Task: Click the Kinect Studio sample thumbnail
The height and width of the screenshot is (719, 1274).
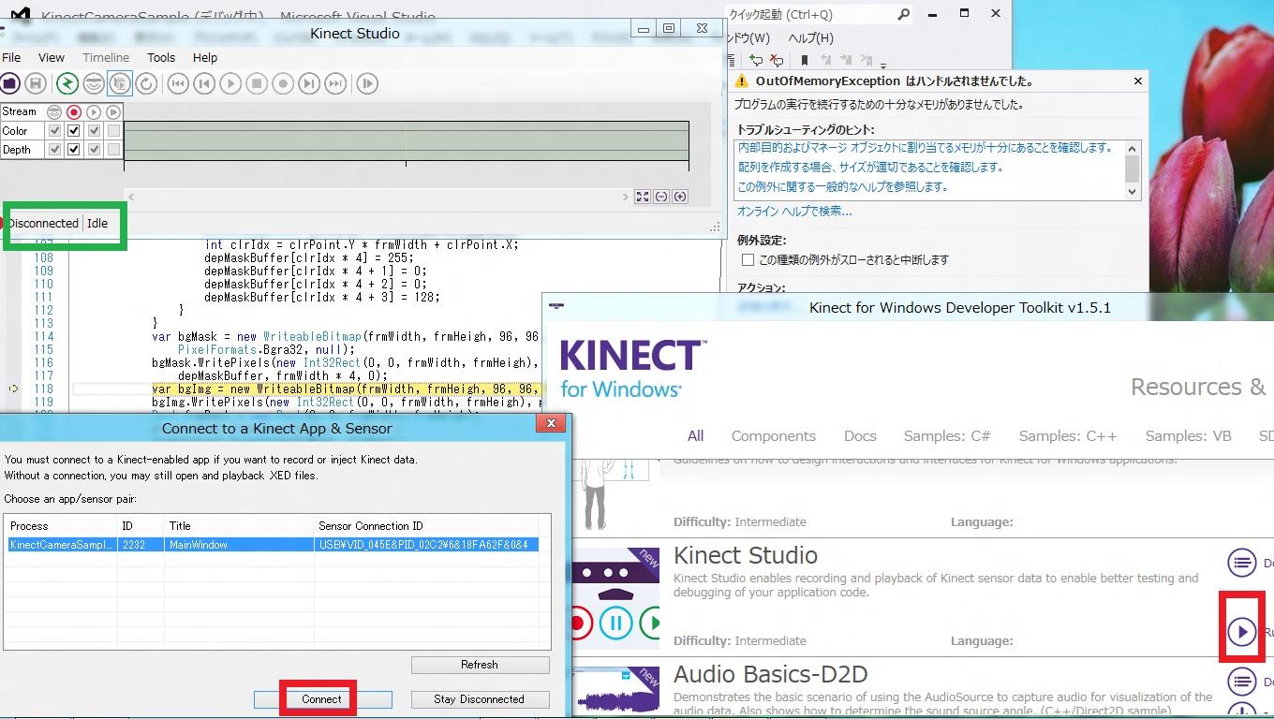Action: pos(615,598)
